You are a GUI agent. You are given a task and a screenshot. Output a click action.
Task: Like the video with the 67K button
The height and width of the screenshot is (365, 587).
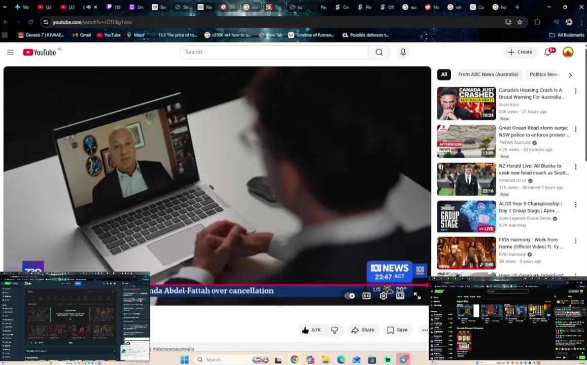pos(311,330)
